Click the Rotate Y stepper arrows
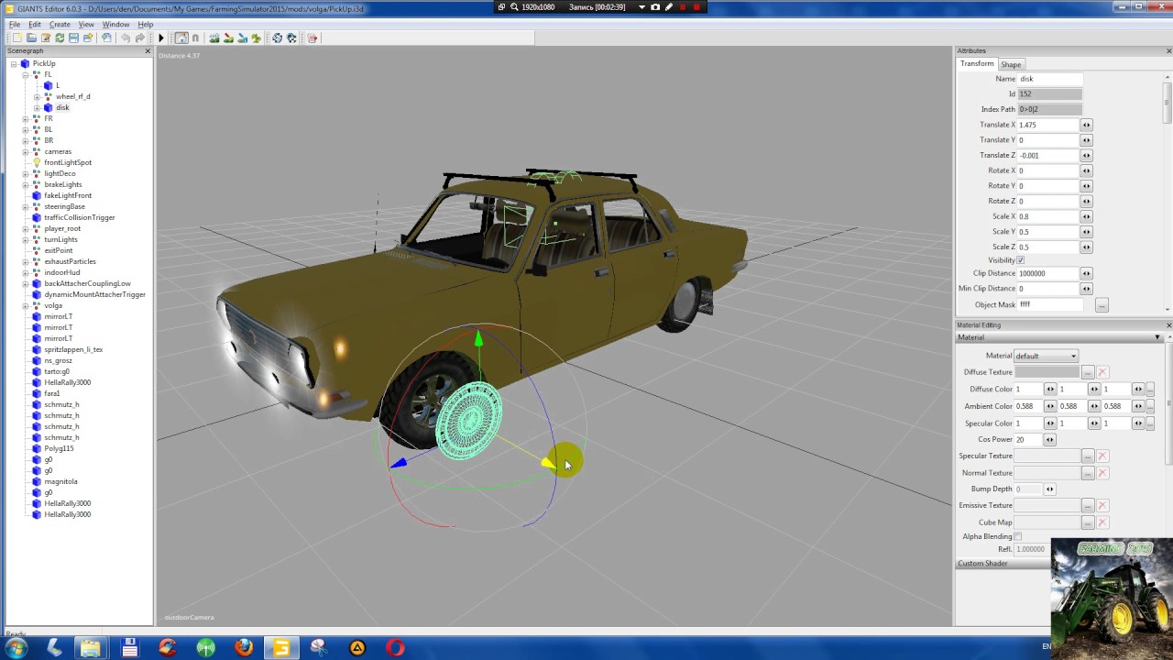This screenshot has width=1173, height=660. point(1086,186)
